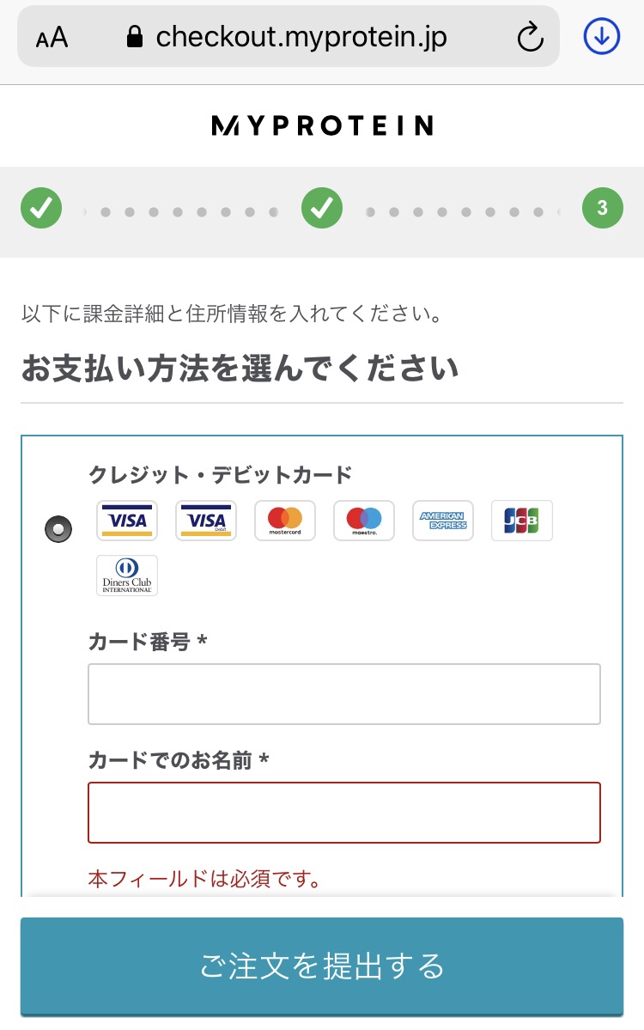The width and height of the screenshot is (644, 1030).
Task: Click the American Express card icon
Action: coord(443,521)
